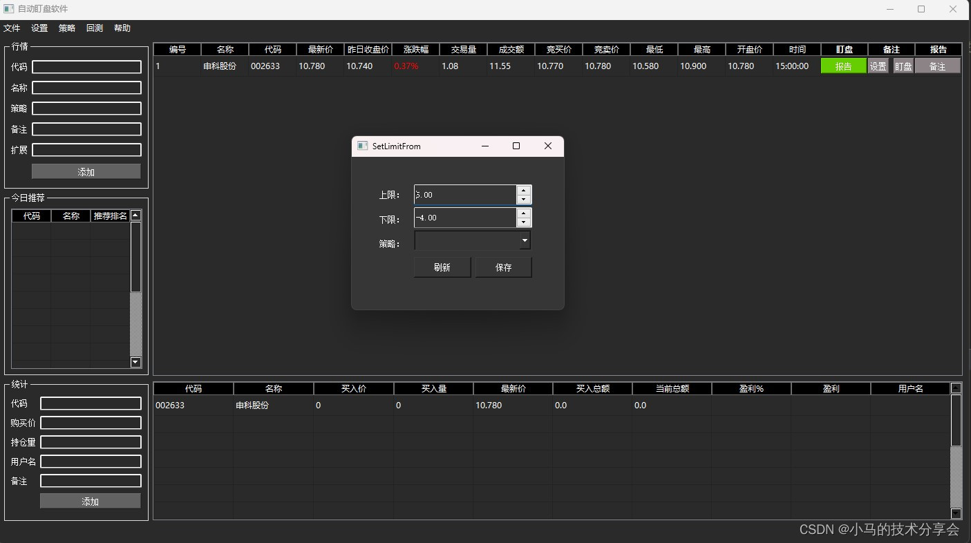
Task: Click 备注 button in 申科股份 row
Action: click(937, 66)
